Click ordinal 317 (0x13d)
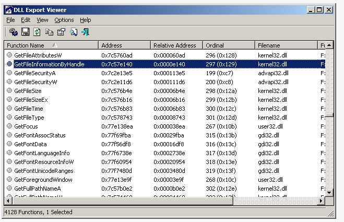 [x=221, y=153]
